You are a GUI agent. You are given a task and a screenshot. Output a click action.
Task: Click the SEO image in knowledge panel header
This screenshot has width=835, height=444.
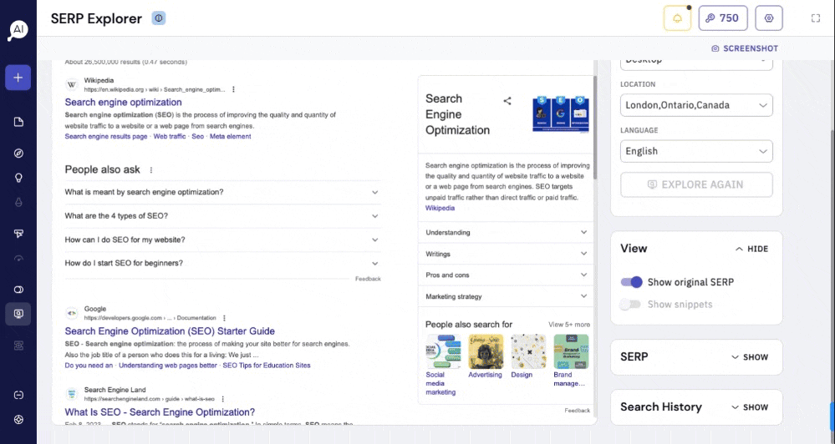click(561, 114)
